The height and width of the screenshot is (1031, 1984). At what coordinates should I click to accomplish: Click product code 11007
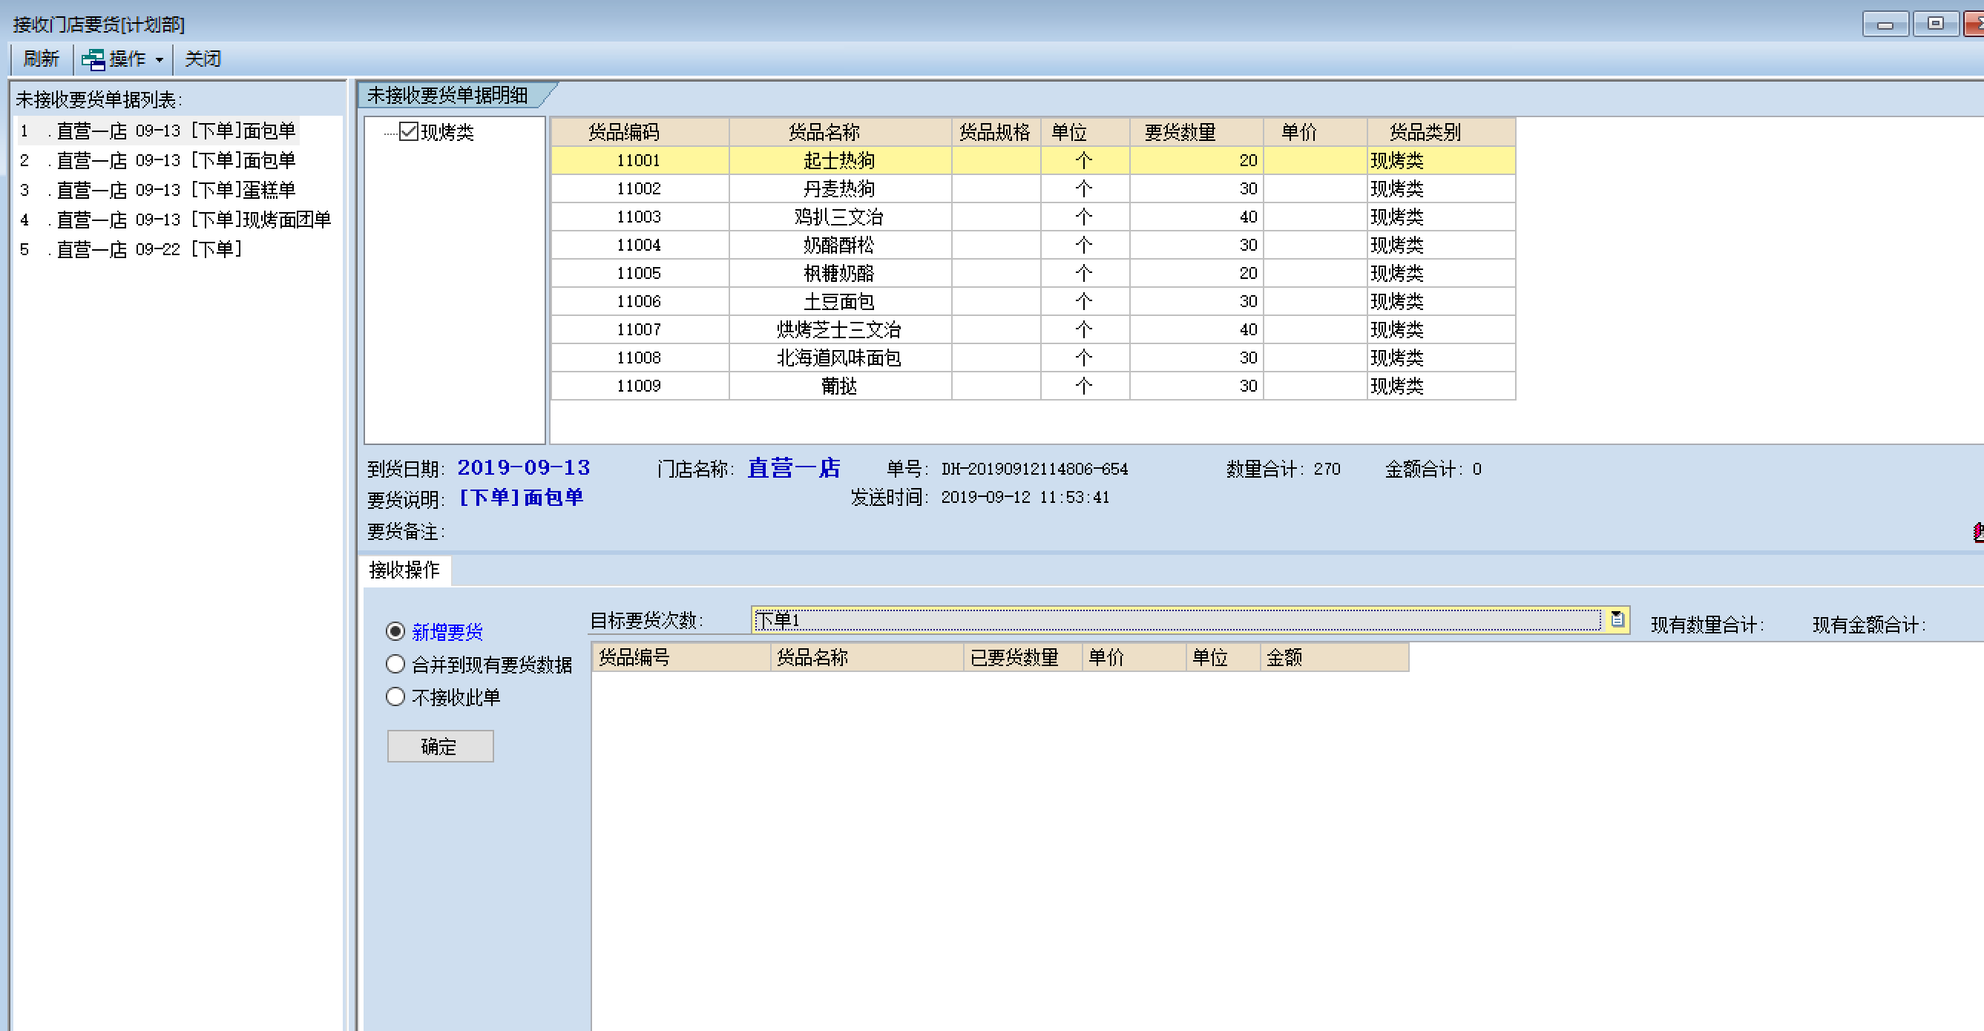pos(640,329)
